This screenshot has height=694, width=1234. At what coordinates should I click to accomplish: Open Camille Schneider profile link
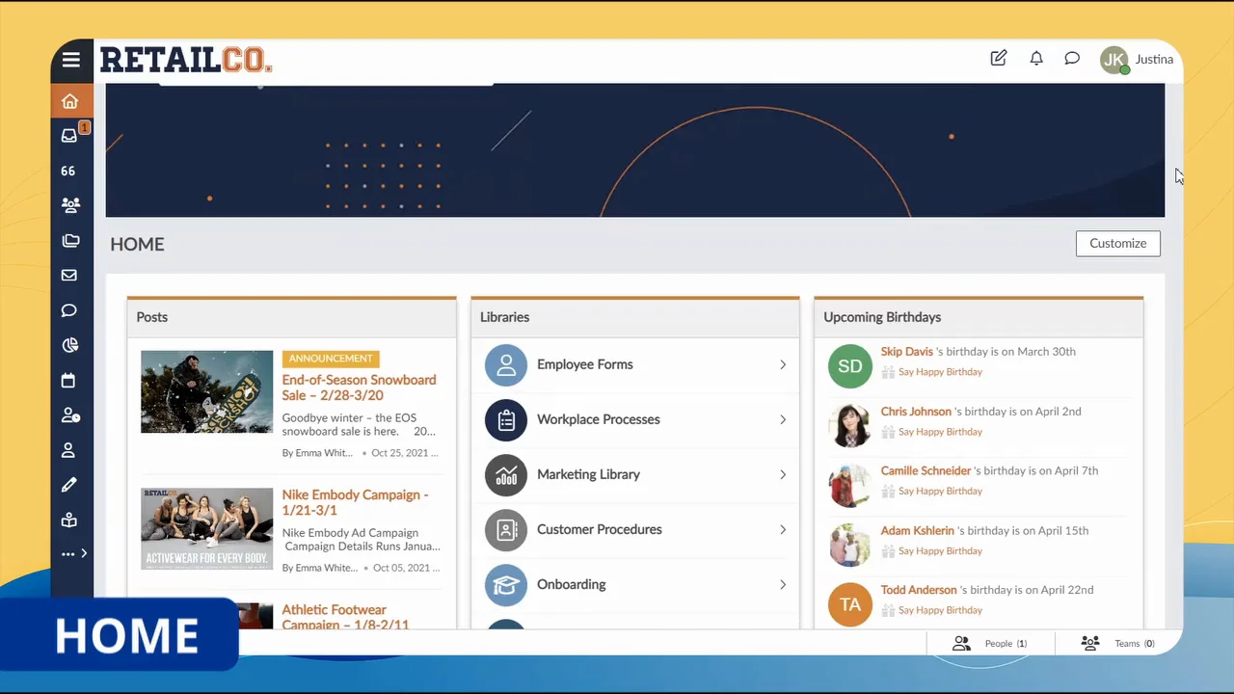[x=925, y=471]
